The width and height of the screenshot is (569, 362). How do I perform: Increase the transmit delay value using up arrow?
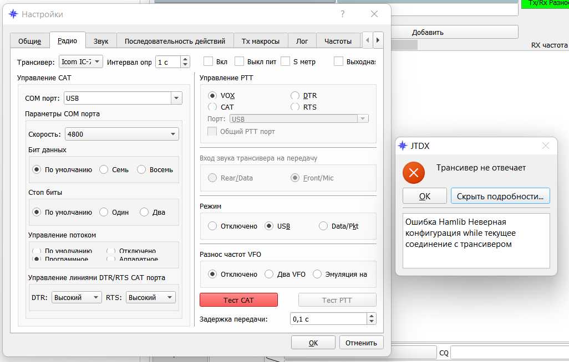(371, 316)
